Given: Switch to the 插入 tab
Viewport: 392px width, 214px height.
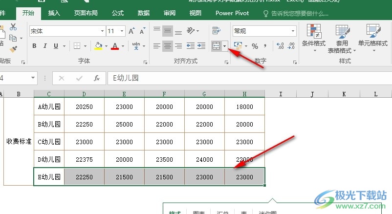Looking at the screenshot, I should [54, 13].
